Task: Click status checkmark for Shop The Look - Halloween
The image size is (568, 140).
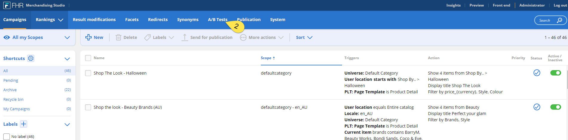Action: pyautogui.click(x=537, y=73)
